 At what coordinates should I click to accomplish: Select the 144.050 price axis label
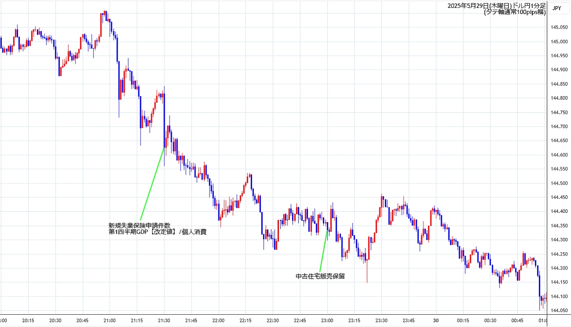point(559,311)
